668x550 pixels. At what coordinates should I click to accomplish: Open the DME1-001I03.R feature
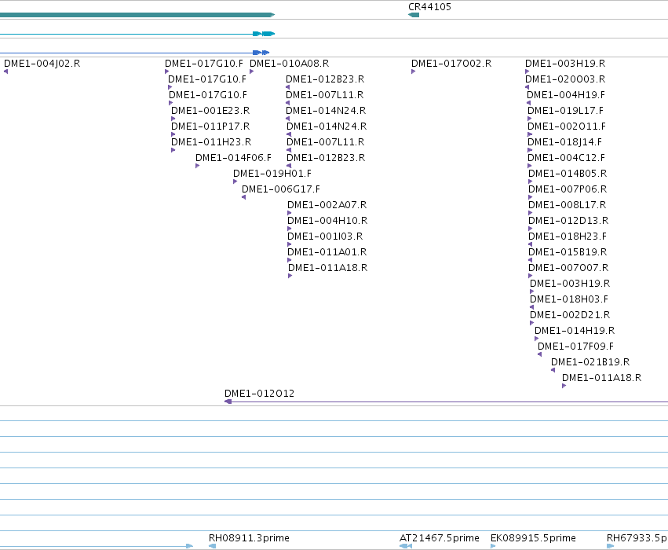pyautogui.click(x=325, y=236)
